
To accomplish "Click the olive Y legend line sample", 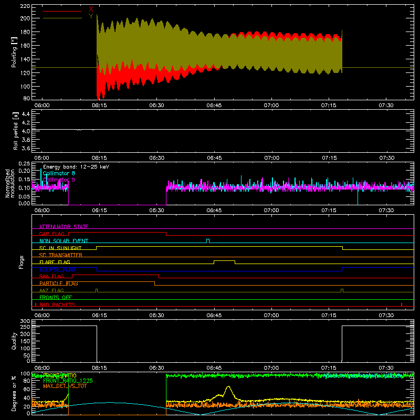I will point(62,18).
